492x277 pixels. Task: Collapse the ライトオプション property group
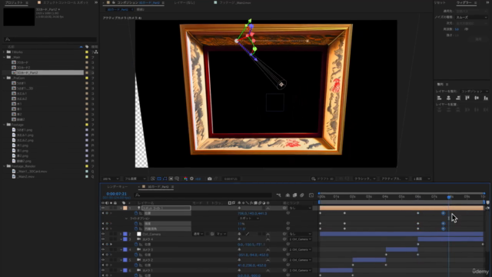(x=126, y=219)
